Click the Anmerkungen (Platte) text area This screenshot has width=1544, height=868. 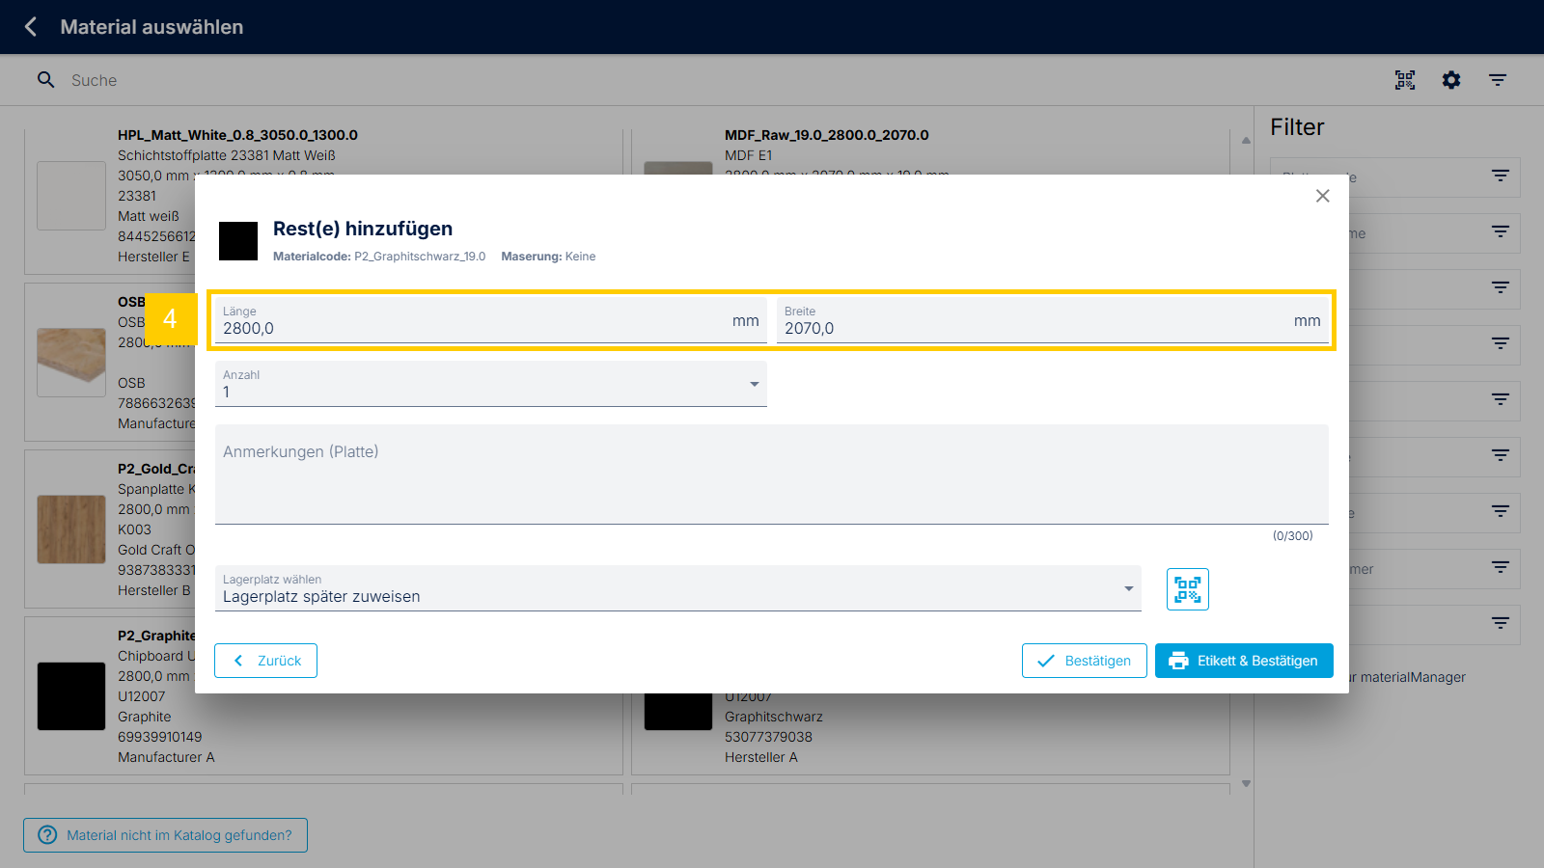click(770, 475)
